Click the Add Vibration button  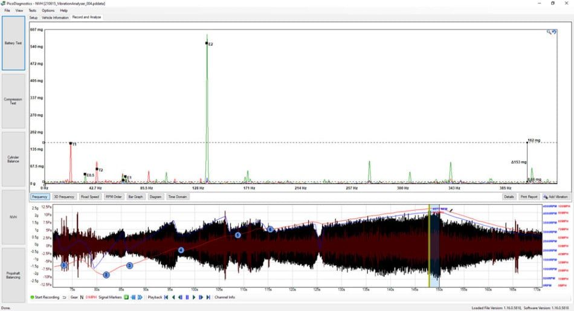[x=556, y=197]
